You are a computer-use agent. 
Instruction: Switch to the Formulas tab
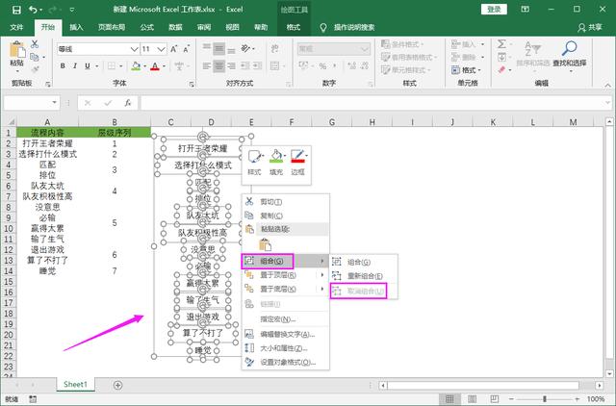tap(147, 28)
